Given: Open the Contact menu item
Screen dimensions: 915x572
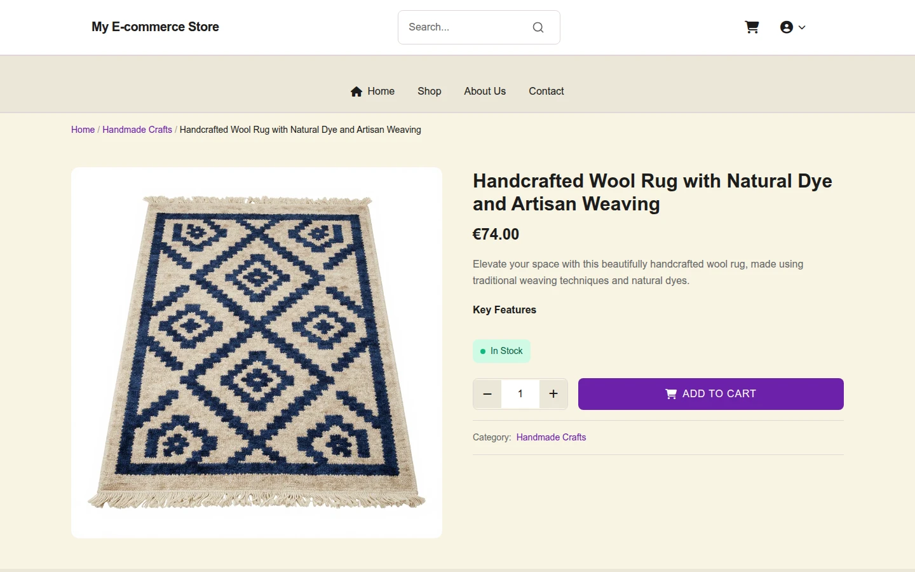Looking at the screenshot, I should (546, 92).
